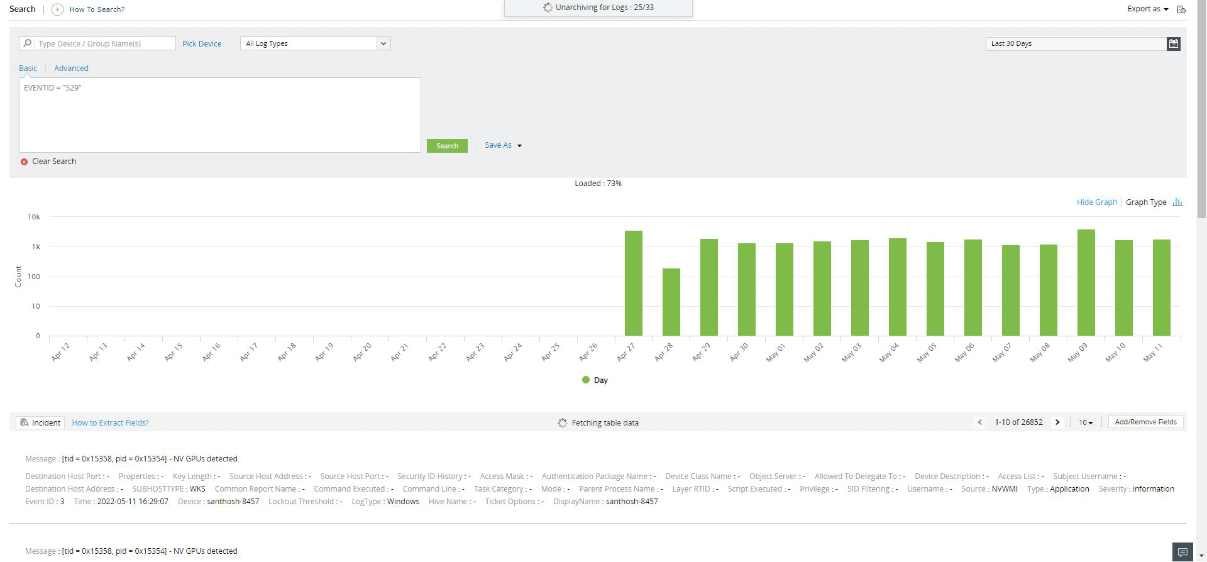Select the May 11 bar in chart

click(1162, 287)
